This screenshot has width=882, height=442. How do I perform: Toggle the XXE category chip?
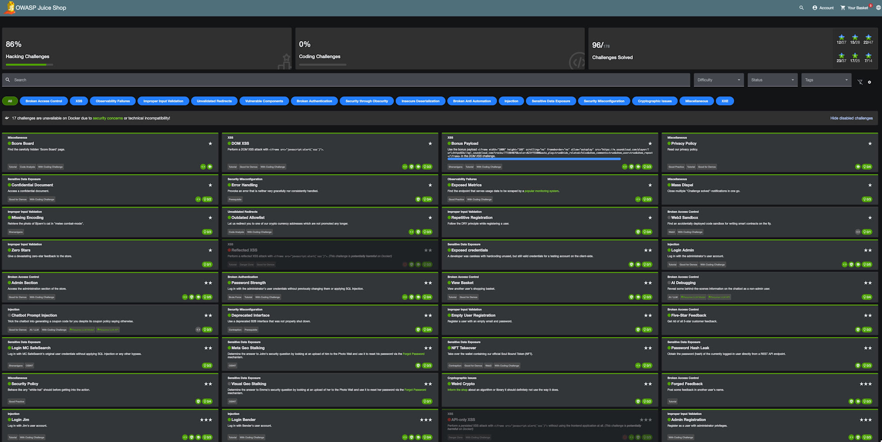point(725,101)
